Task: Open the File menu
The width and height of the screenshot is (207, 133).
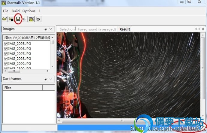Action: 6,11
